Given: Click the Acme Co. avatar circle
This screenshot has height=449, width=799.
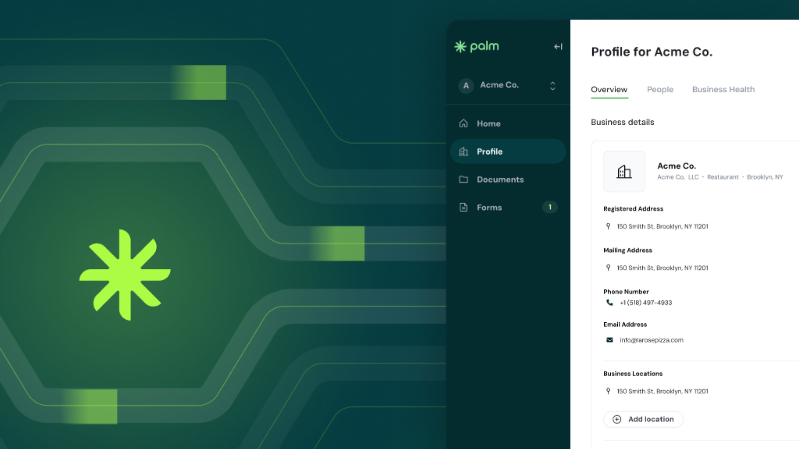Looking at the screenshot, I should click(x=466, y=86).
